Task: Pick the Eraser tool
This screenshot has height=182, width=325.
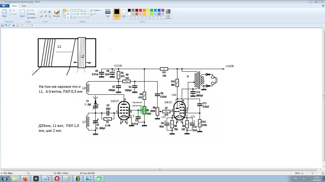Action: tap(41, 16)
